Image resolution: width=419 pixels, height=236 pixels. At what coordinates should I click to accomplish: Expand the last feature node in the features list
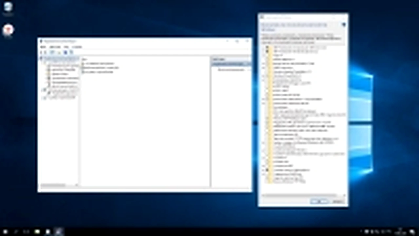pos(263,174)
